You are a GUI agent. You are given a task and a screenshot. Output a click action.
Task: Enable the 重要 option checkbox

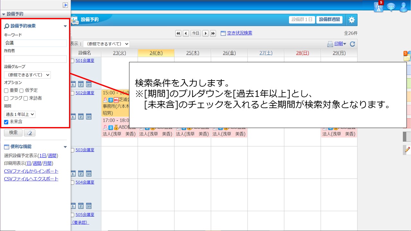(x=6, y=91)
